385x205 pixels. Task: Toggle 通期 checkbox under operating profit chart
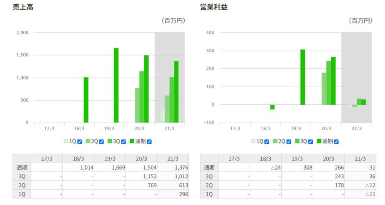click(336, 142)
